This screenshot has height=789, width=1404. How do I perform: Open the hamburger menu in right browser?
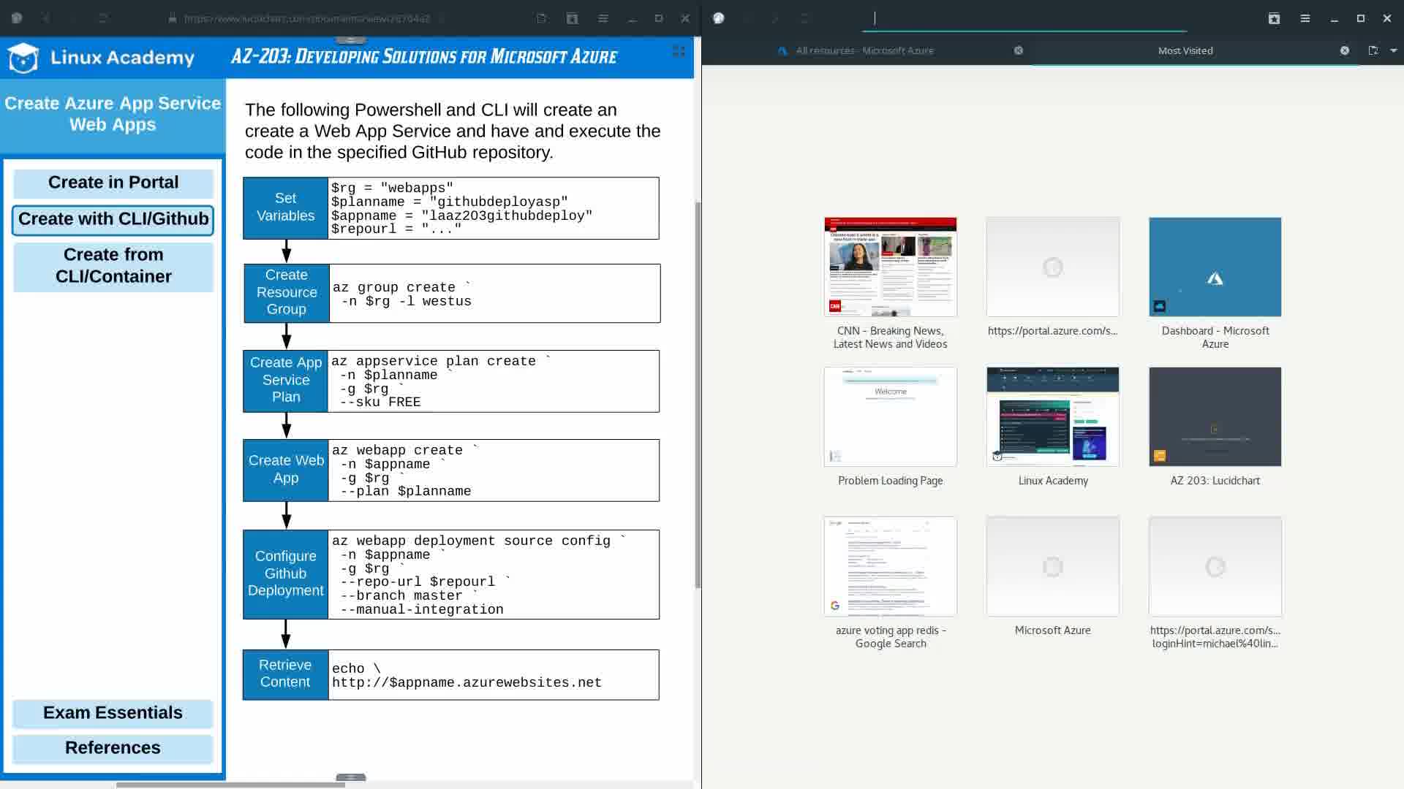(x=1305, y=19)
